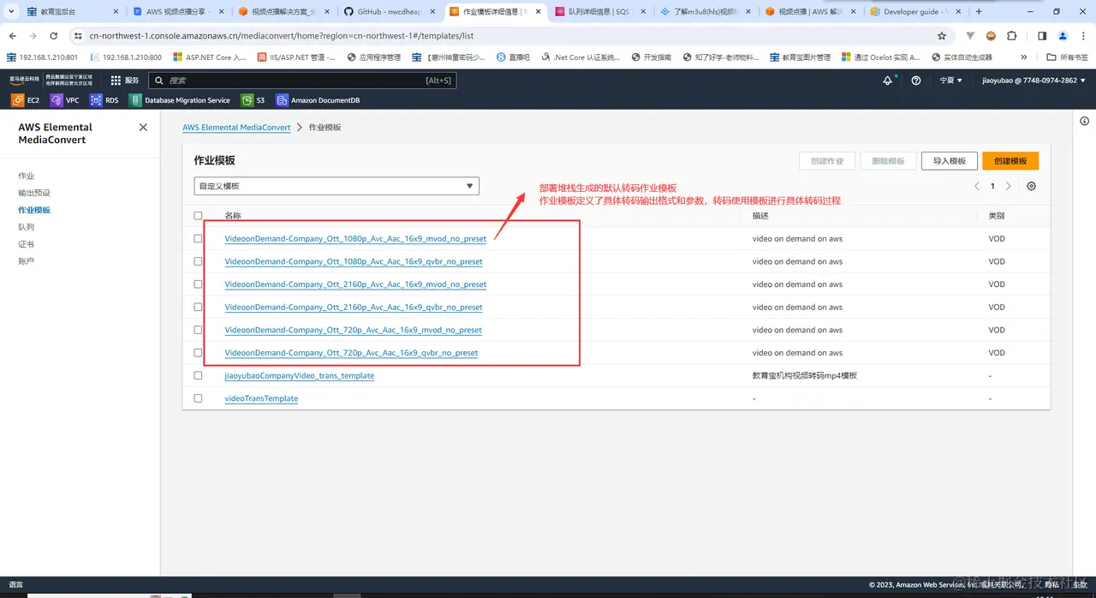Open 队列 in the sidebar

point(27,227)
